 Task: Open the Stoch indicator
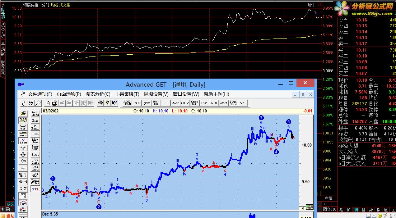point(224,103)
